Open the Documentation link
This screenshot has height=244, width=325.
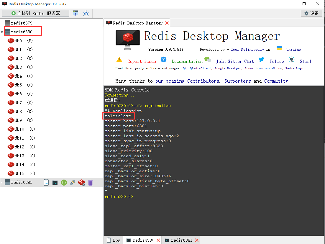pos(187,61)
